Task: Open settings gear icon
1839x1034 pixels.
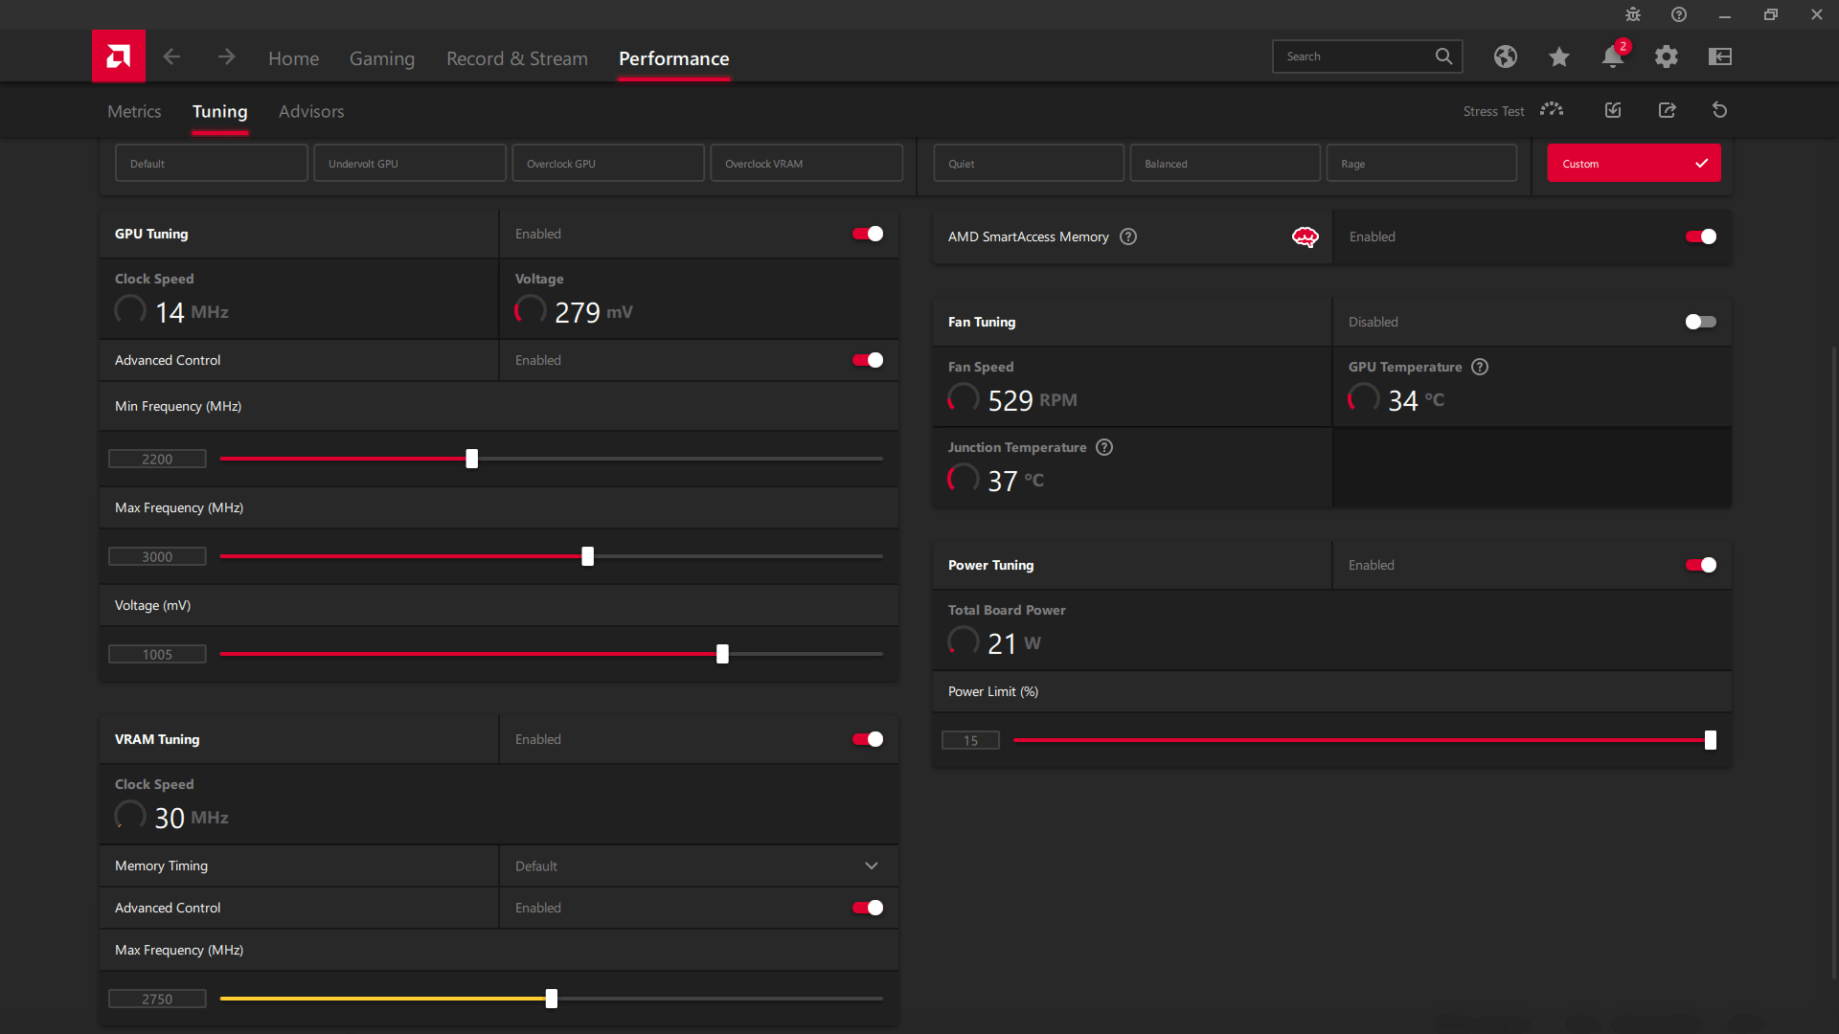Action: coord(1667,56)
